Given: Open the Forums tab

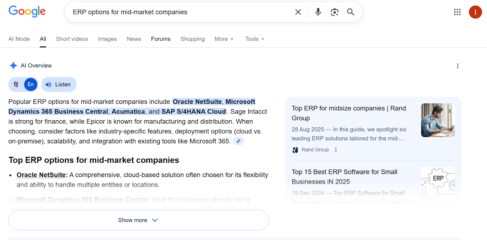Looking at the screenshot, I should [x=161, y=39].
